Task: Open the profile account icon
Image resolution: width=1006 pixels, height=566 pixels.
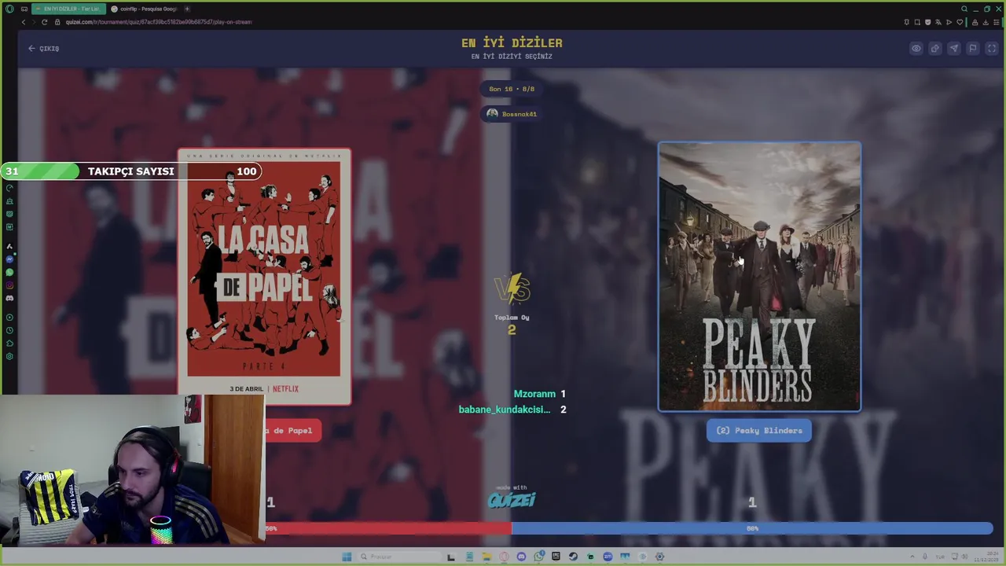Action: [975, 22]
